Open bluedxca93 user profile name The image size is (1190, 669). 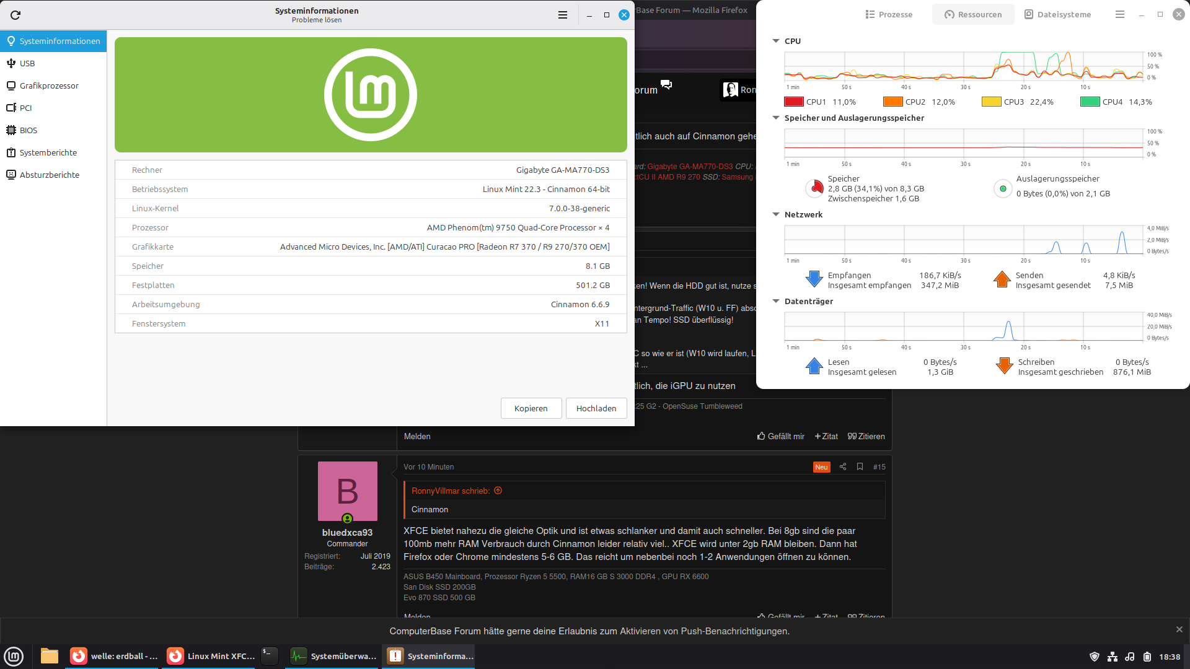pos(347,532)
